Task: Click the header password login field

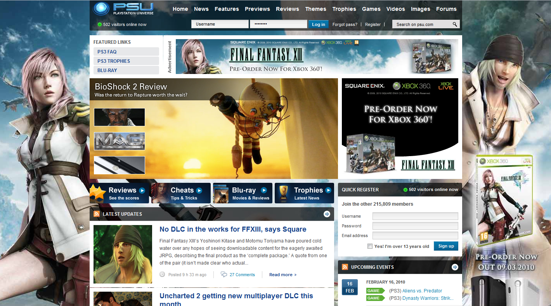Action: (279, 24)
